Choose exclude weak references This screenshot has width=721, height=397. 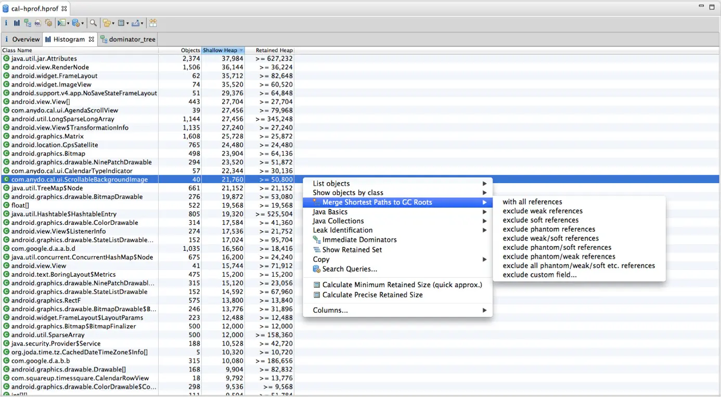pyautogui.click(x=579, y=211)
